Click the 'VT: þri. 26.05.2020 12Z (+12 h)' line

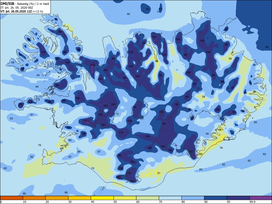(22, 11)
